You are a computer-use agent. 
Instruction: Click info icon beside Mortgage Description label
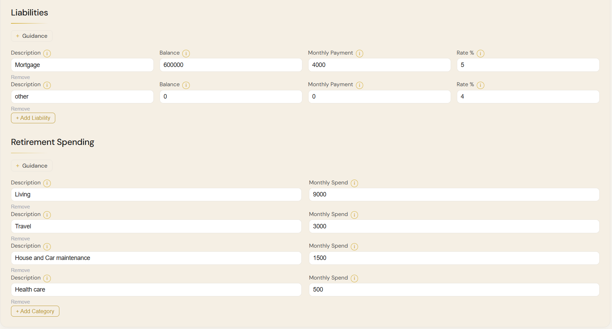click(x=47, y=53)
